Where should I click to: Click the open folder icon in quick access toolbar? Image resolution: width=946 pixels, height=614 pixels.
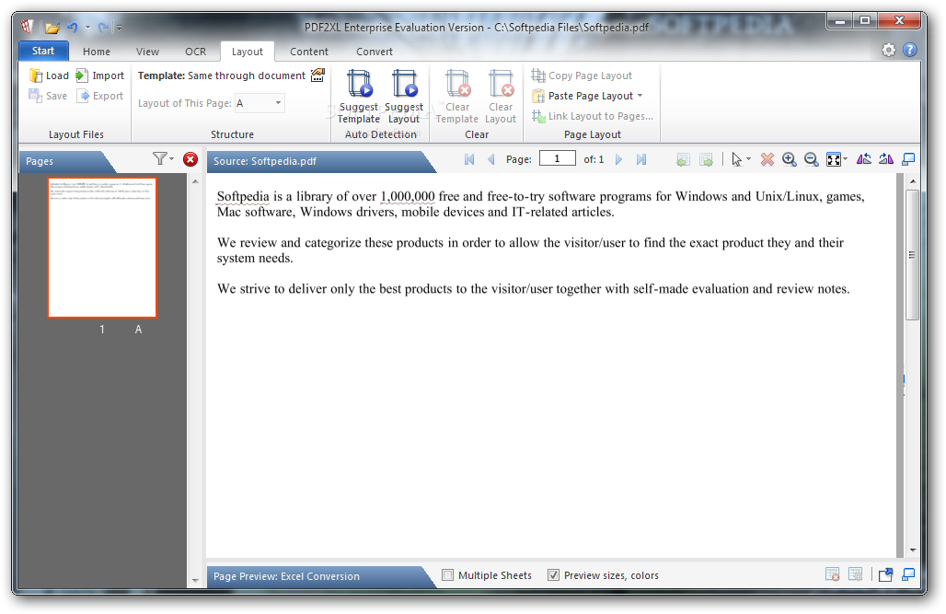coord(52,28)
